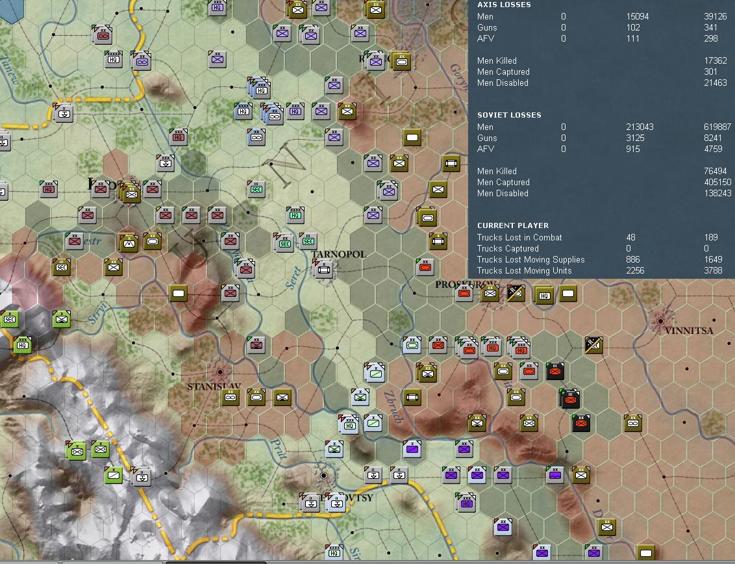Screen dimensions: 735x564
Task: Select the black xx infantry division counter
Action: pyautogui.click(x=580, y=423)
